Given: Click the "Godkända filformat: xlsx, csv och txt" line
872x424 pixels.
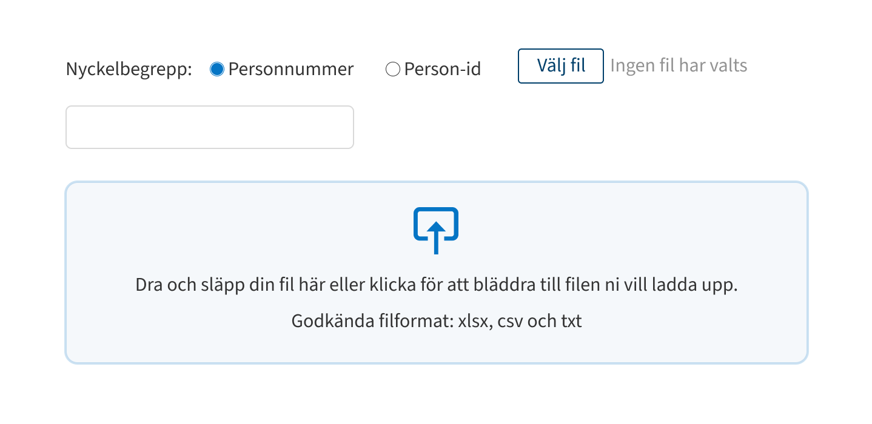Looking at the screenshot, I should click(437, 320).
